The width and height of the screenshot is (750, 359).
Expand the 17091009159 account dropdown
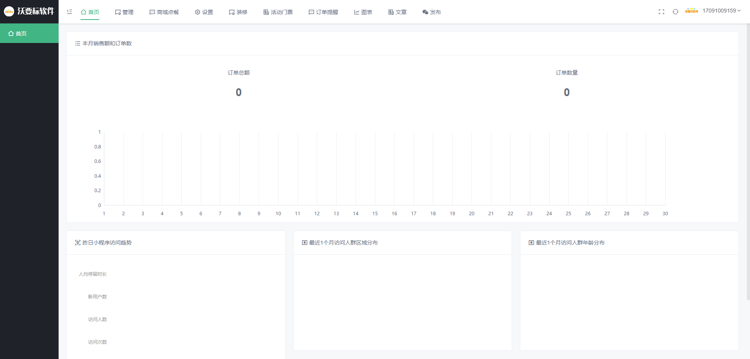click(x=721, y=11)
